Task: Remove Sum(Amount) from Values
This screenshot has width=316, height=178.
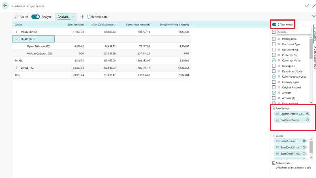Action: coord(304,141)
